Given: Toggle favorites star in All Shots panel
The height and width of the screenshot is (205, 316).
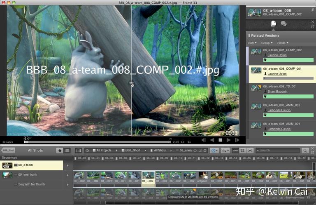Looking at the screenshot, I should pos(60,151).
